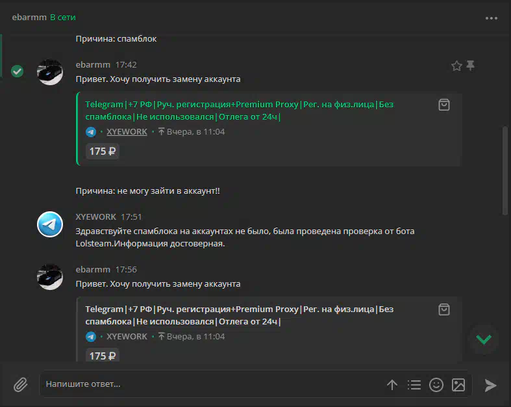Click the ebarmm username in the header
This screenshot has height=407, width=511.
[29, 18]
